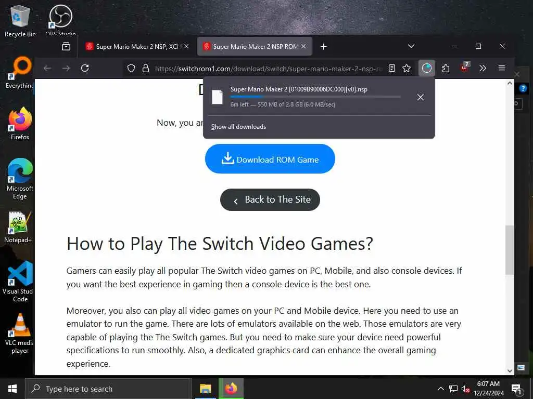Click the How to Play The Switch Video Games heading
The width and height of the screenshot is (533, 399).
point(220,244)
